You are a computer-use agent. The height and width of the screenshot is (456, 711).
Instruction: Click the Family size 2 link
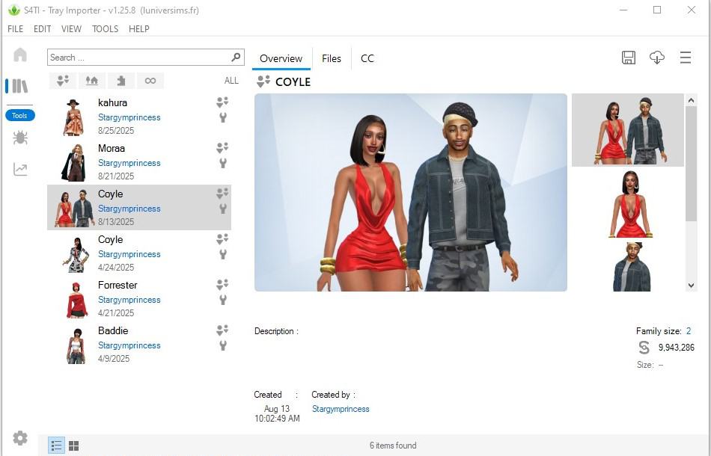688,330
